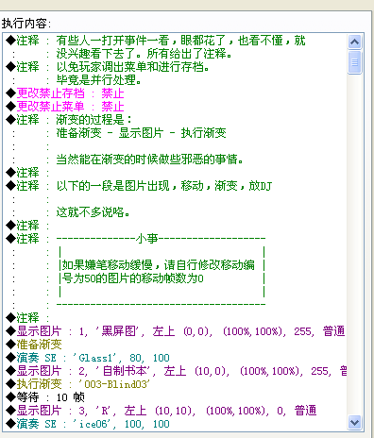
Task: Select the command 更改禁止存档 : 禁止
Action: 65,93
